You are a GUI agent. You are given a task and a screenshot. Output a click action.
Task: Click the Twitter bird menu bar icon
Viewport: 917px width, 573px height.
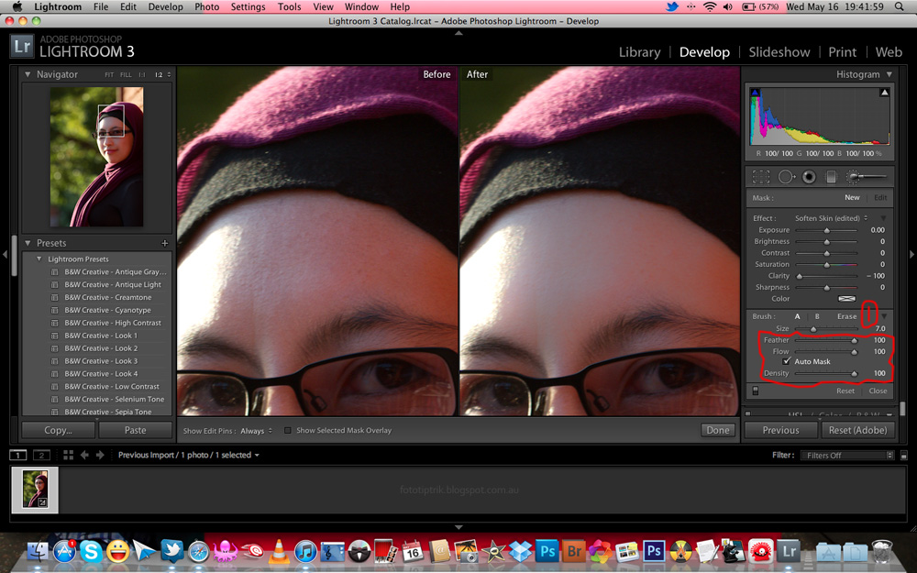[x=672, y=7]
